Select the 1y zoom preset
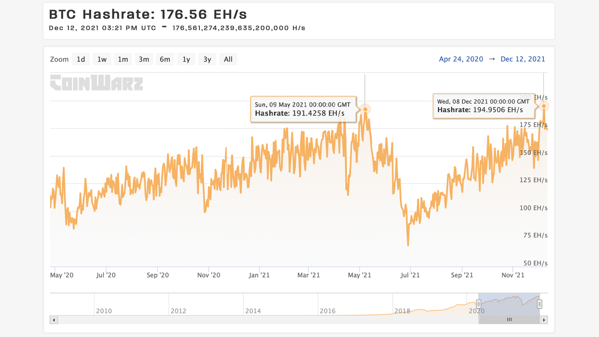 tap(186, 59)
